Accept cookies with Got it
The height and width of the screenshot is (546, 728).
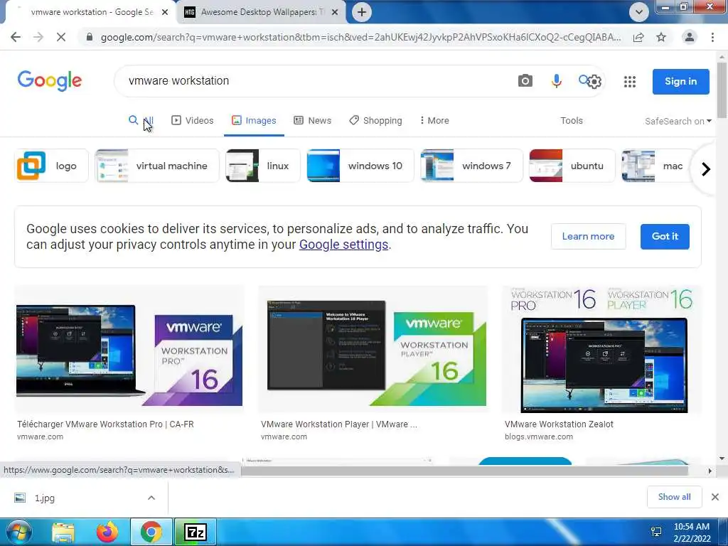(665, 236)
